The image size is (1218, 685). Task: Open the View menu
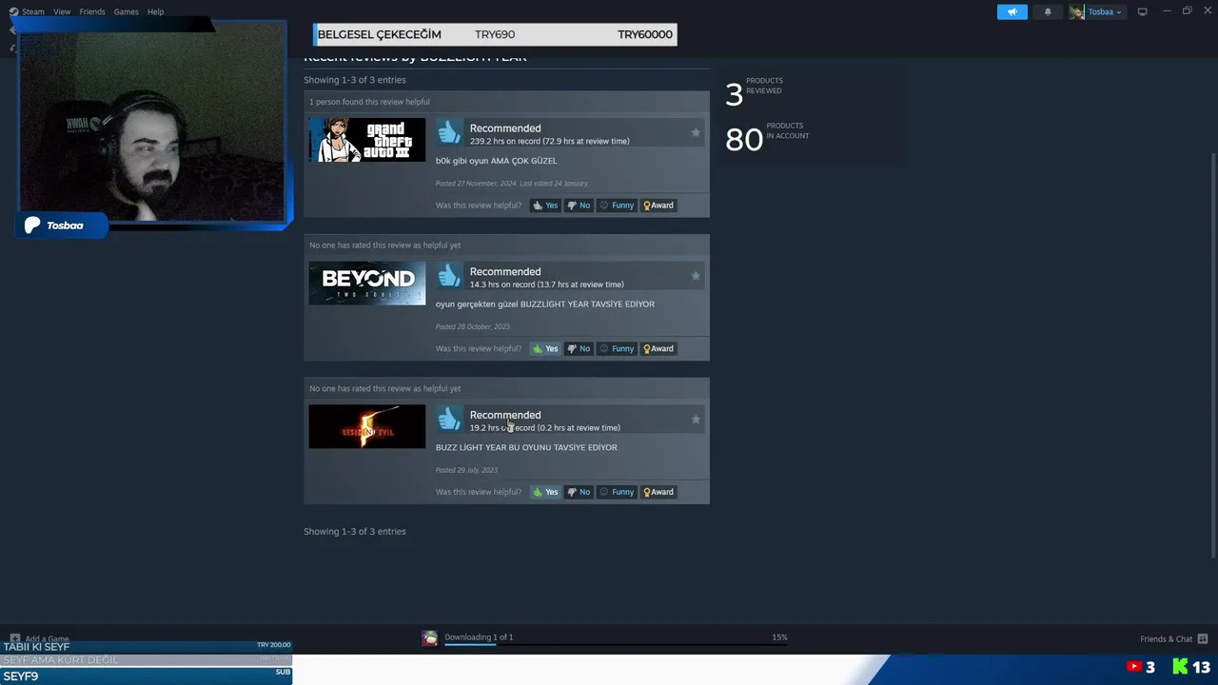coord(62,11)
